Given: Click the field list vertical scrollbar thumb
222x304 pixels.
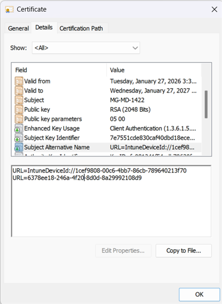Looking at the screenshot, I should [206, 104].
